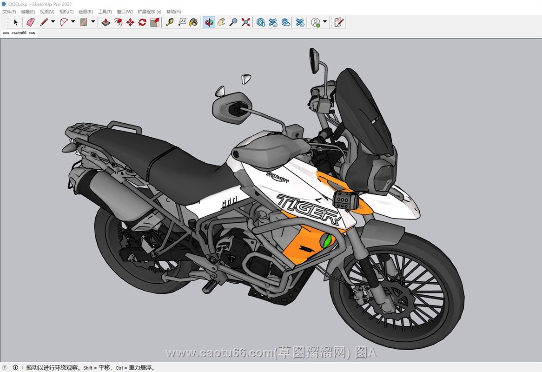
Task: Open the 帮助(H) menu
Action: click(x=173, y=12)
